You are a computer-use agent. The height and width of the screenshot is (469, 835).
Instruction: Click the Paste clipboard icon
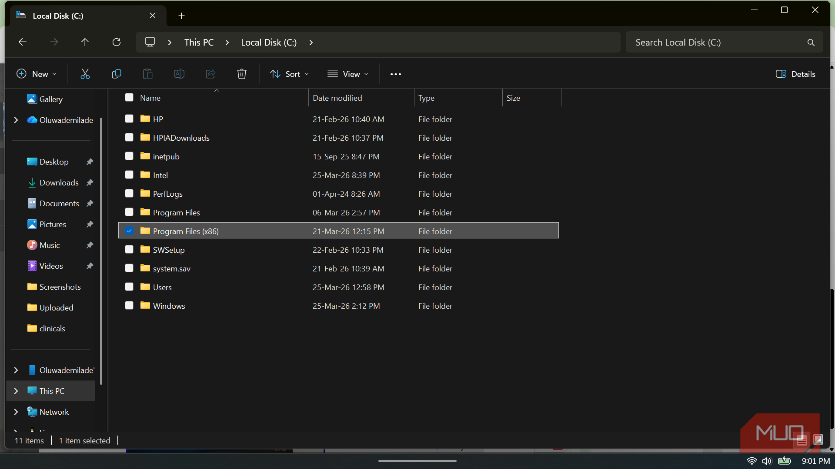click(148, 74)
